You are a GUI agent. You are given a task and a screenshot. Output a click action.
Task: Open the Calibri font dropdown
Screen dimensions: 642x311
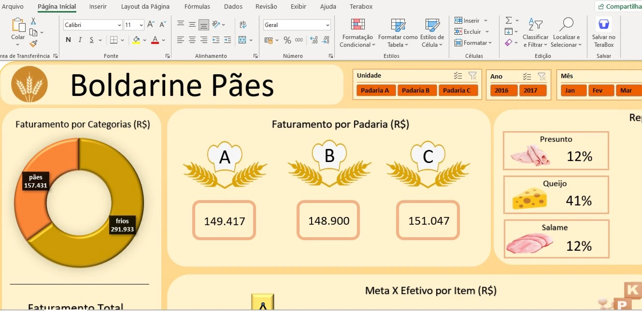pos(119,25)
